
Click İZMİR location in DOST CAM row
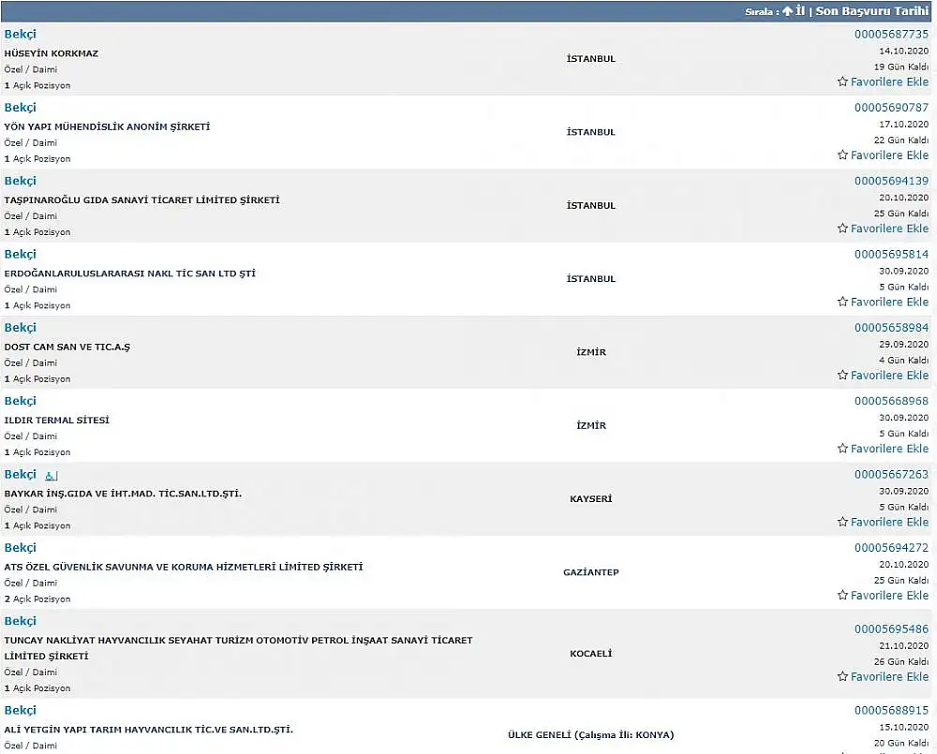coord(591,352)
